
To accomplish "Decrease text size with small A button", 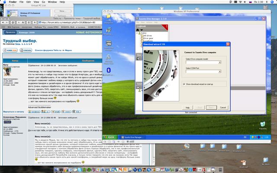I will click(x=19, y=22).
